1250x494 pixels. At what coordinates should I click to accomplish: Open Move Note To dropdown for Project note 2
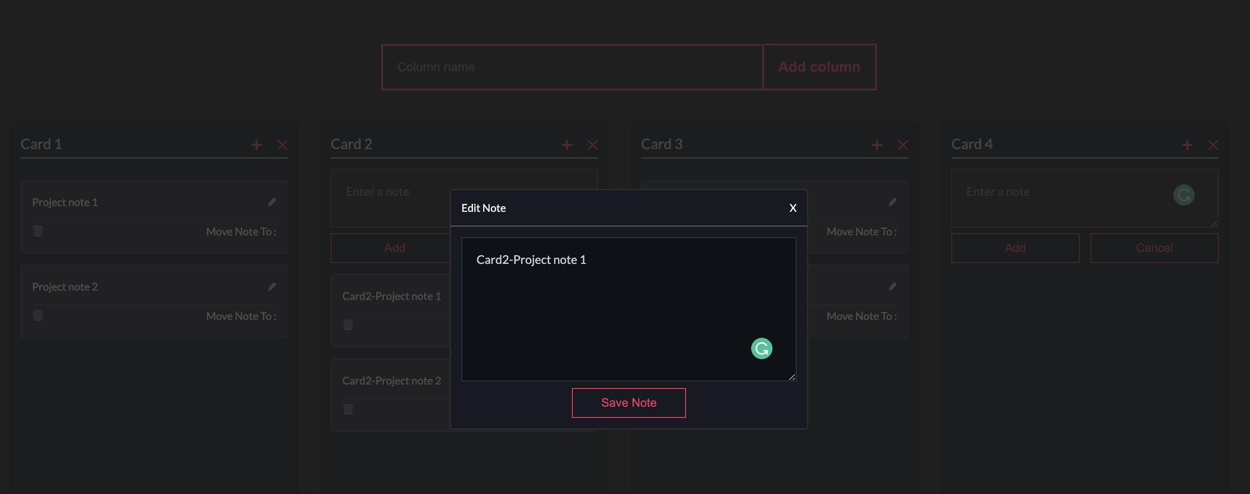click(241, 316)
